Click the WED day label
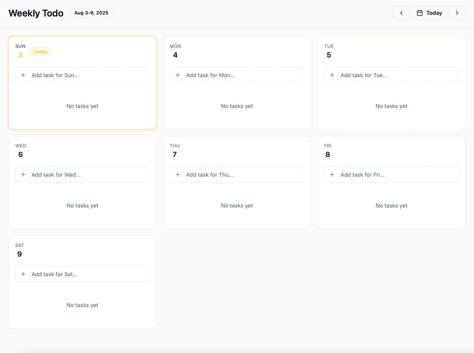Screen dimensions: 474x353 [21, 146]
